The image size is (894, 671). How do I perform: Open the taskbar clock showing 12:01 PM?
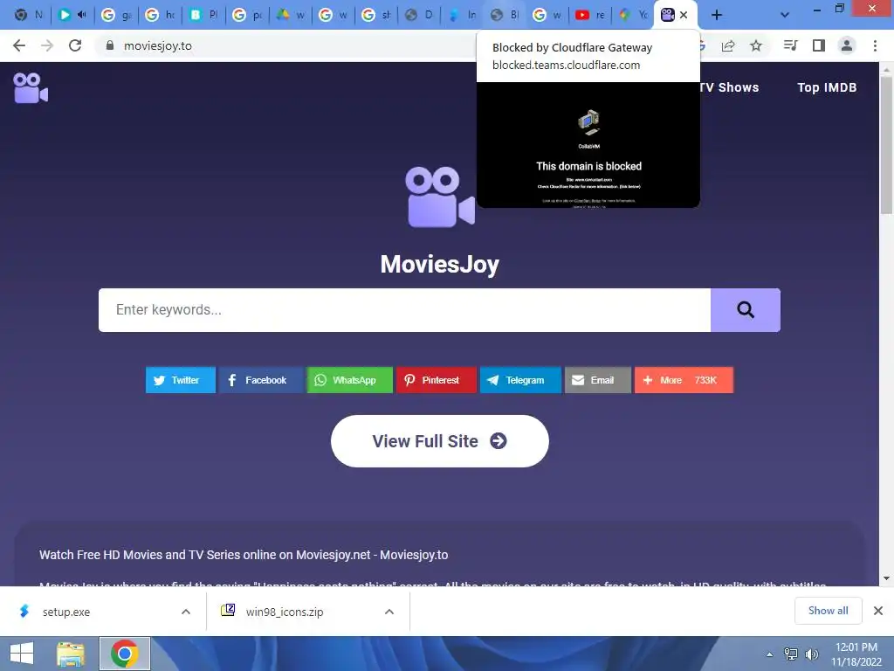tap(856, 654)
